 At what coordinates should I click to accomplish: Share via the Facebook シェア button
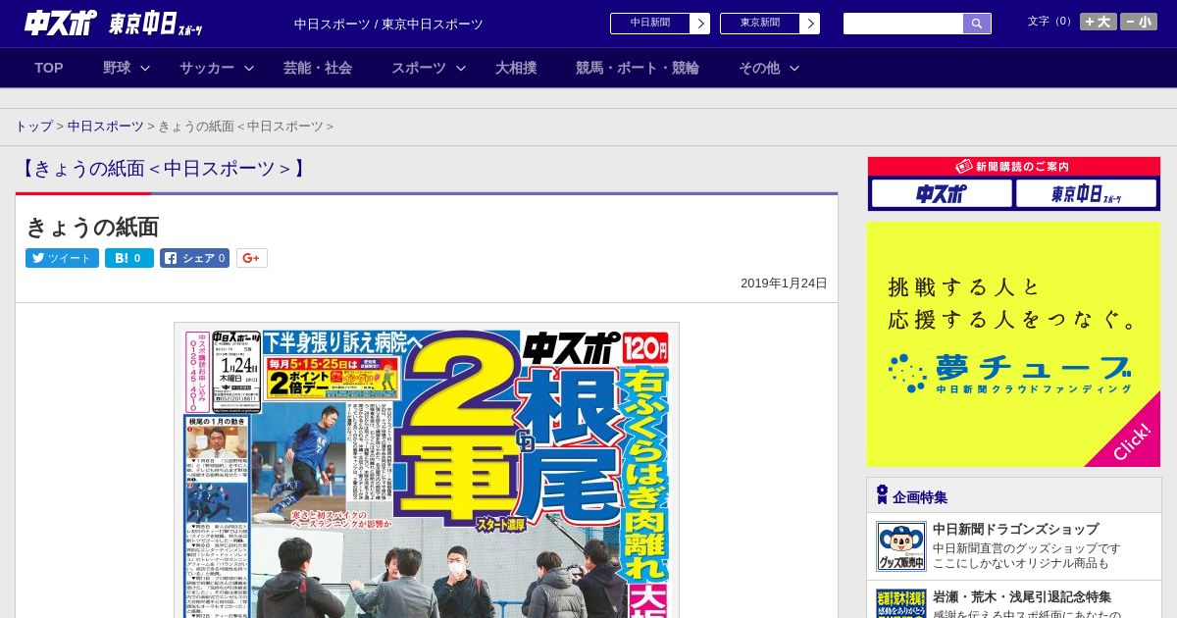click(194, 258)
